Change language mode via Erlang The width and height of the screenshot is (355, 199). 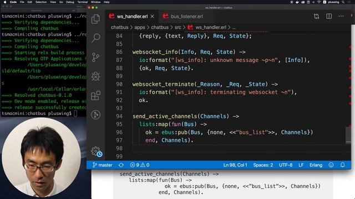click(x=316, y=165)
